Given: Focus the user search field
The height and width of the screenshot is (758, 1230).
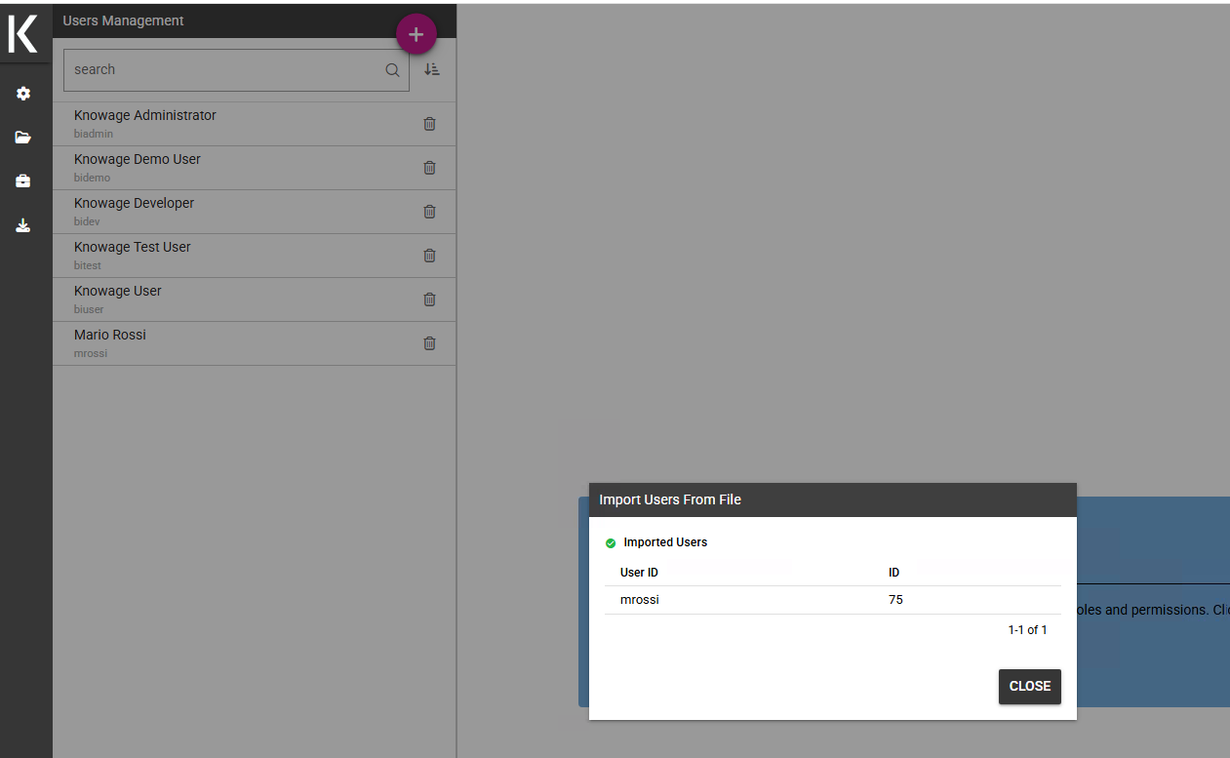Looking at the screenshot, I should point(236,70).
